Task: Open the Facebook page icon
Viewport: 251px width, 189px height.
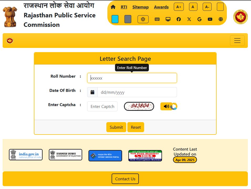Action: pos(179,19)
